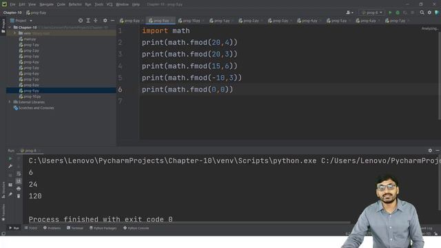Run with coverage icon in top toolbar

[405, 12]
